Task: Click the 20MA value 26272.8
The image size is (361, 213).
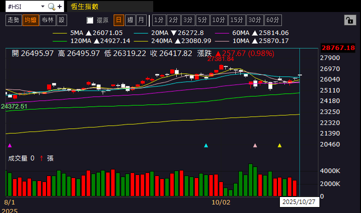Action: coord(191,33)
